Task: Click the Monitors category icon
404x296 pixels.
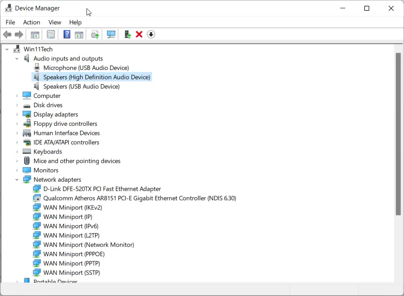Action: click(x=27, y=170)
